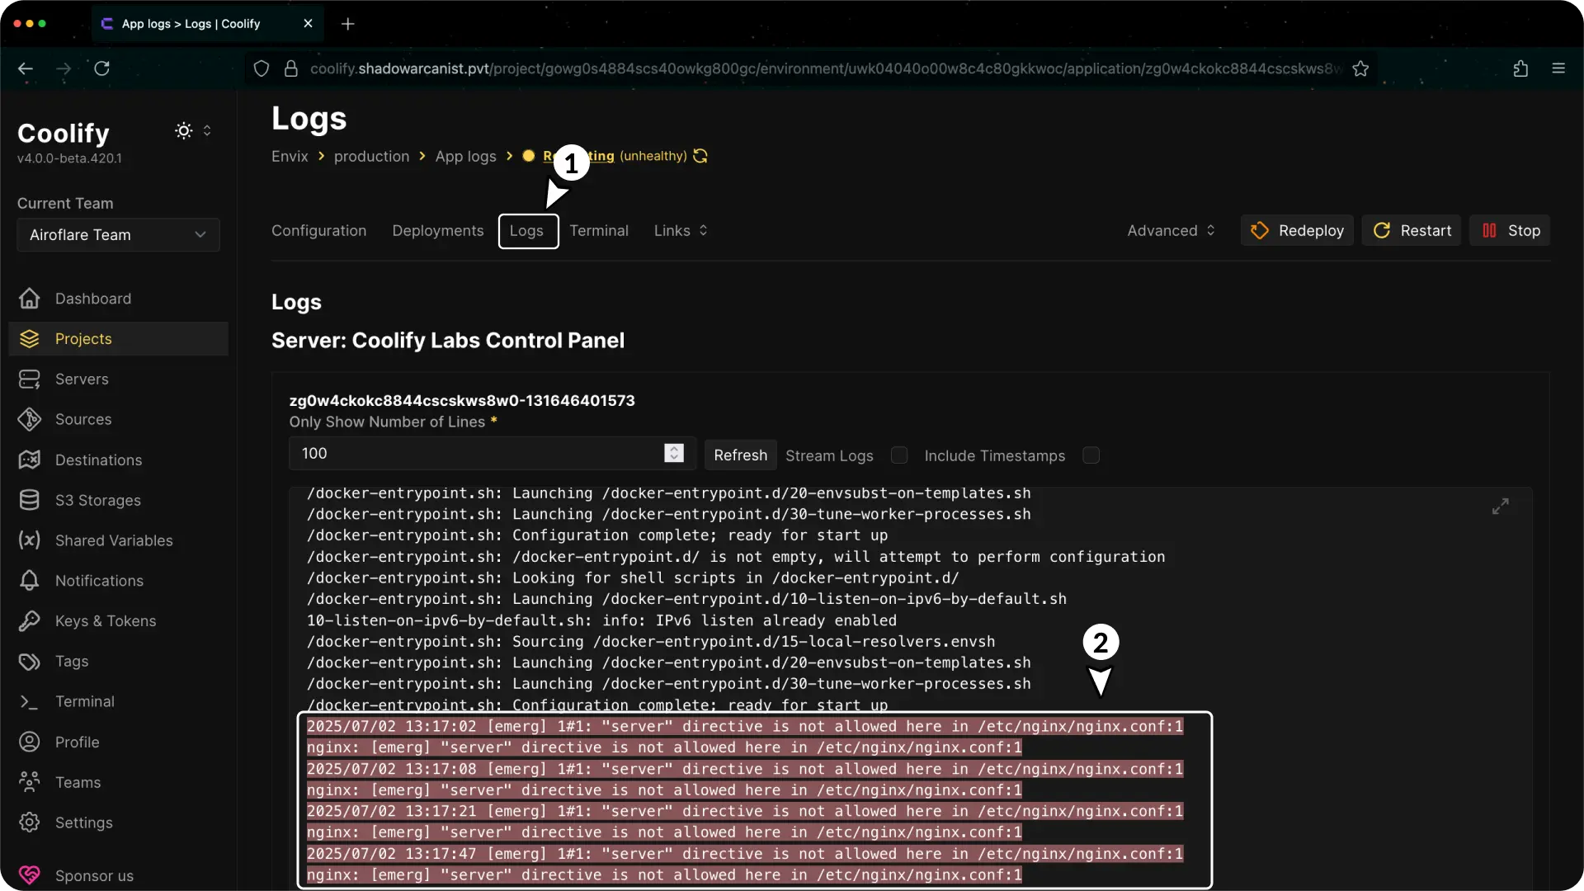Click the S3 Storages database icon

(30, 500)
